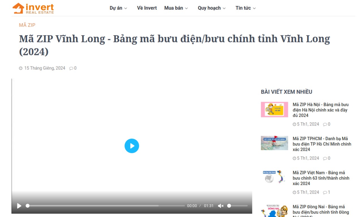Expand the Dự án menu
362x217 pixels.
pyautogui.click(x=118, y=8)
